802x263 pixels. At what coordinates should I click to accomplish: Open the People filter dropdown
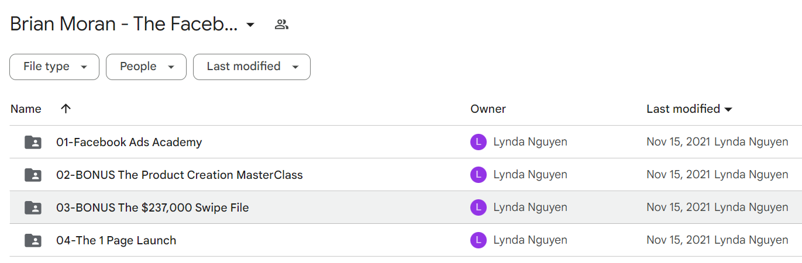tap(146, 67)
